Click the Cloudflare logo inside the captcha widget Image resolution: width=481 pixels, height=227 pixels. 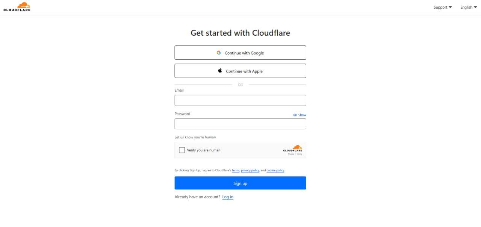click(x=293, y=148)
